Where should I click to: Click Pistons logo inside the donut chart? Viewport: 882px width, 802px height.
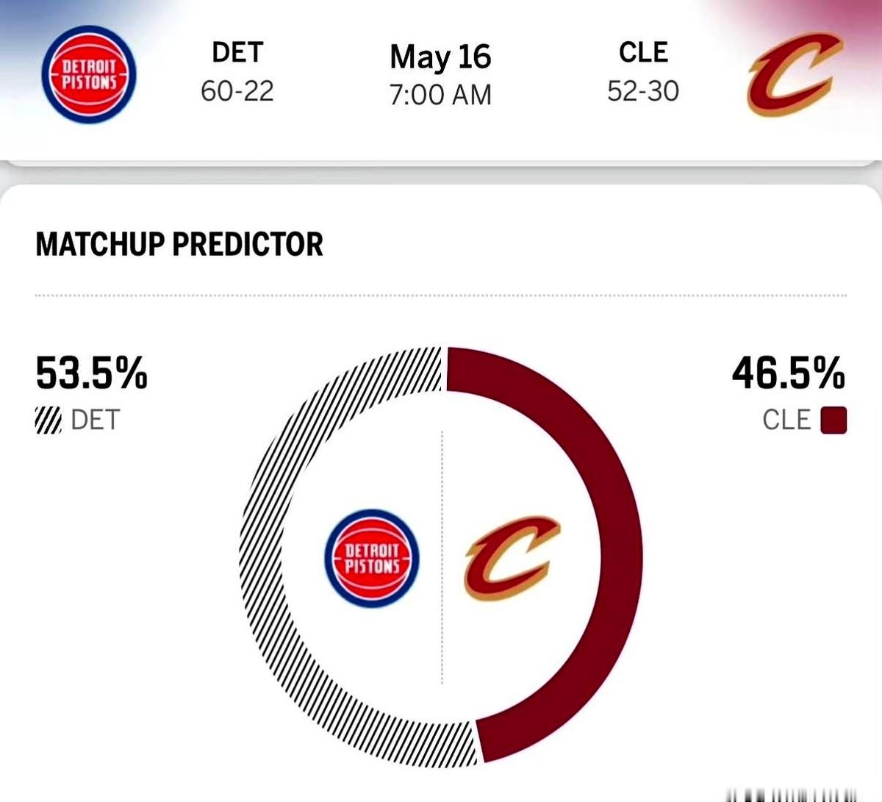tap(372, 559)
